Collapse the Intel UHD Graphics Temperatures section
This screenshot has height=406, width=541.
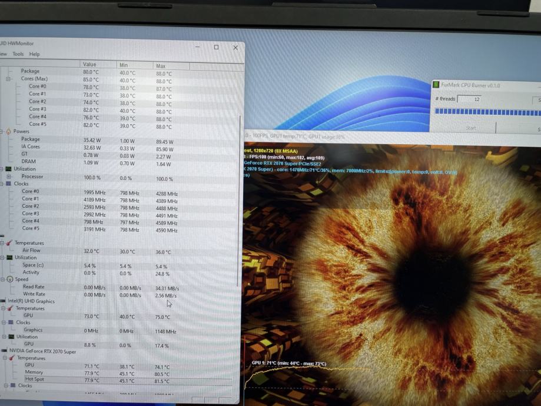(x=3, y=308)
